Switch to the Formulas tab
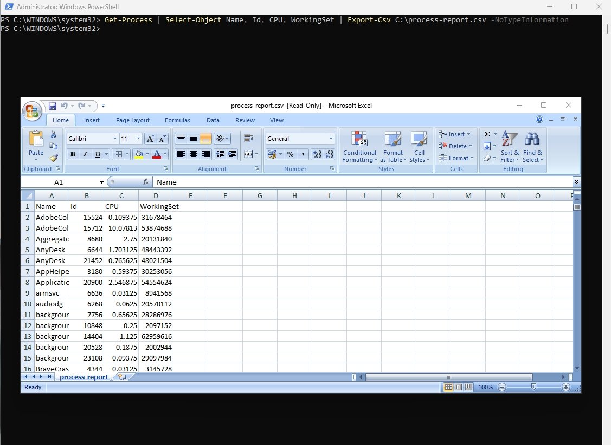The image size is (611, 445). (177, 120)
